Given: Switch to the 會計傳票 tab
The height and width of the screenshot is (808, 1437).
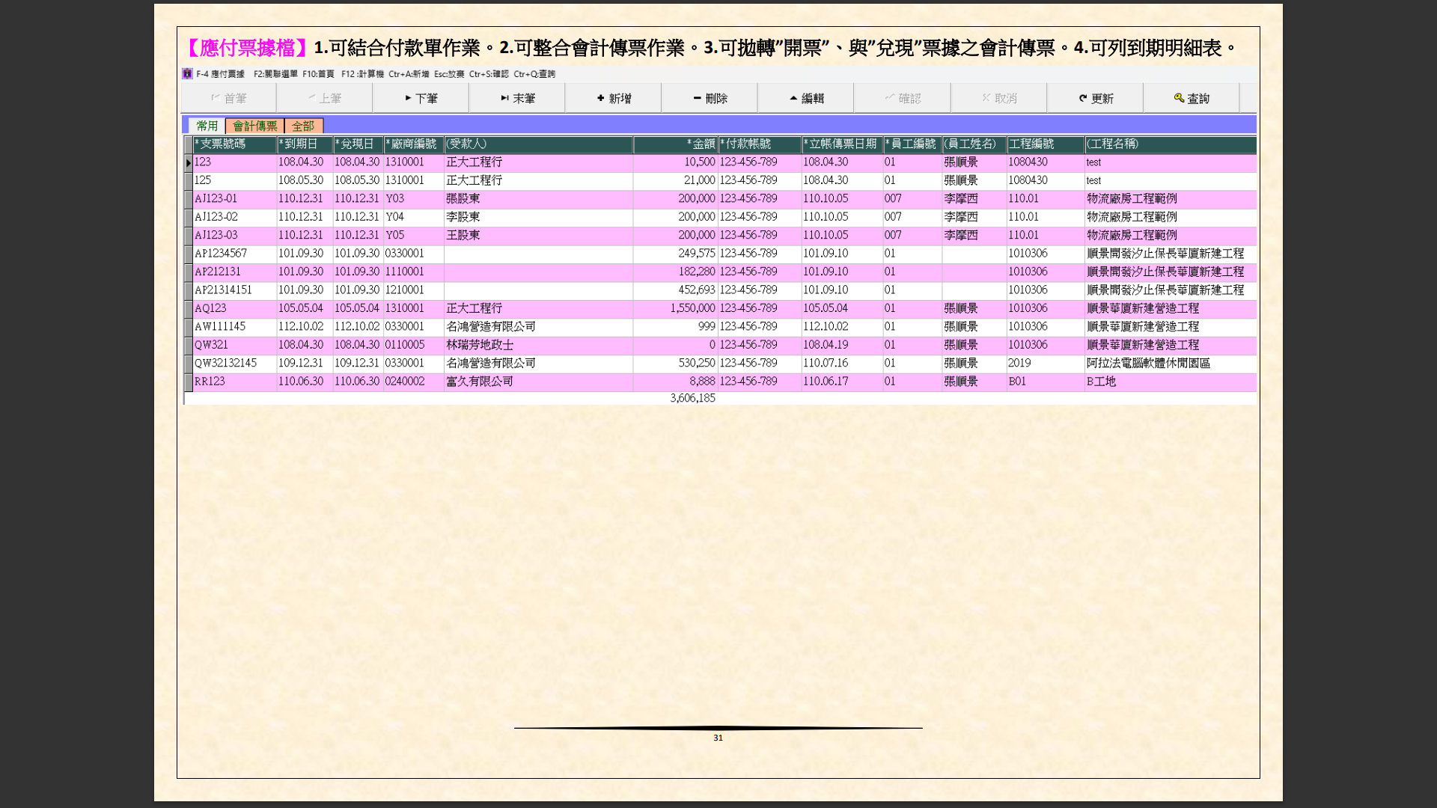Looking at the screenshot, I should pyautogui.click(x=254, y=126).
